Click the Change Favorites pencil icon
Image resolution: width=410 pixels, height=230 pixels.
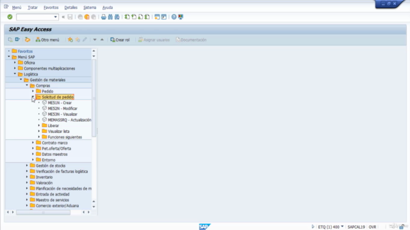click(x=85, y=40)
